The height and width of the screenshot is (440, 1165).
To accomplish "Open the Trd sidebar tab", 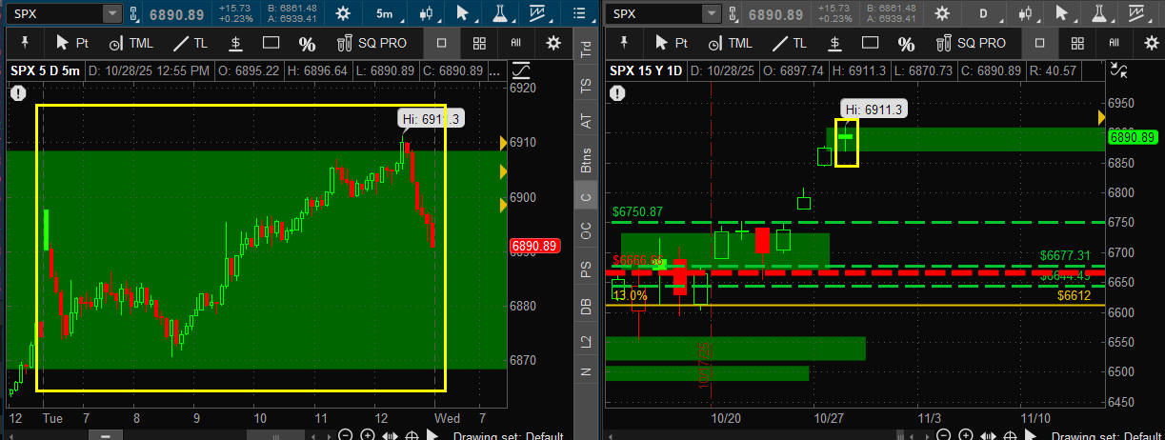I will pyautogui.click(x=587, y=49).
